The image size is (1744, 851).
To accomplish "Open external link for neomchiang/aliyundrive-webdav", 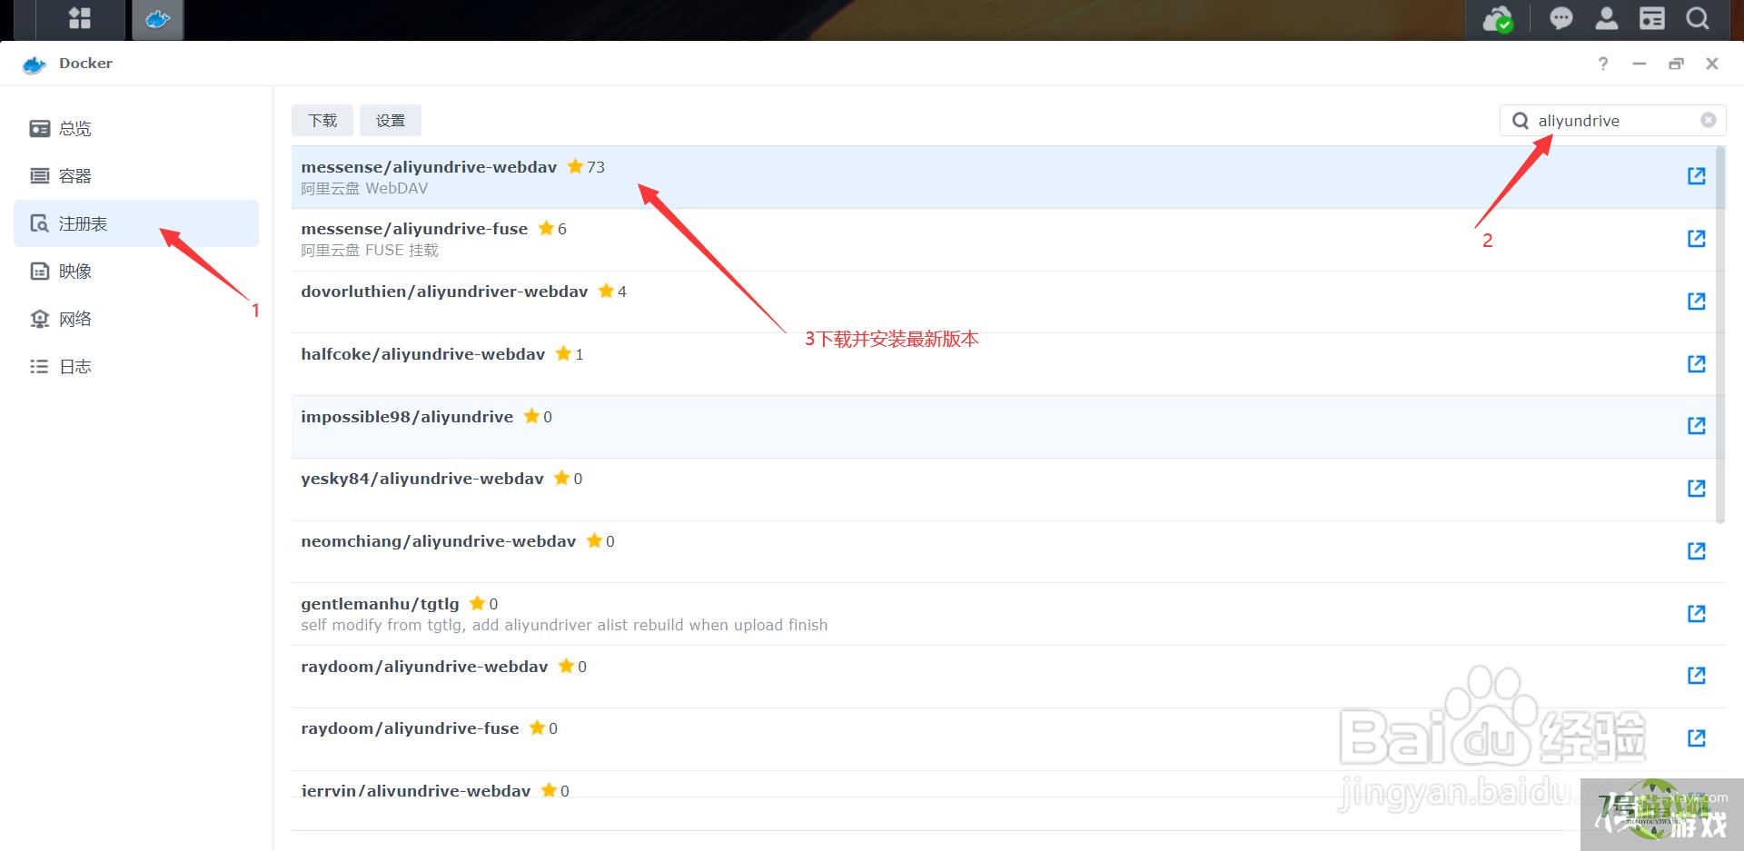I will click(x=1696, y=550).
